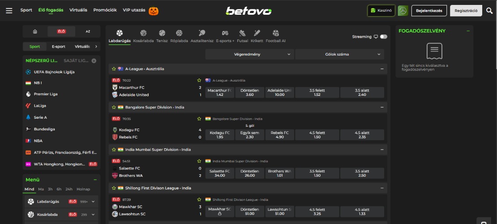Bet on 3.5 felett at 1.52

[317, 92]
